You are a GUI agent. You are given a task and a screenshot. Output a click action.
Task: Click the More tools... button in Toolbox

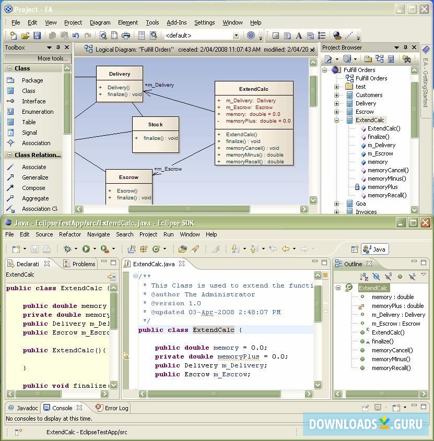(x=38, y=58)
